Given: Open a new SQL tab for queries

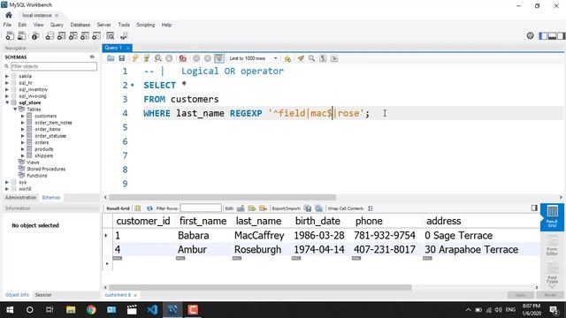Looking at the screenshot, I should [10, 35].
